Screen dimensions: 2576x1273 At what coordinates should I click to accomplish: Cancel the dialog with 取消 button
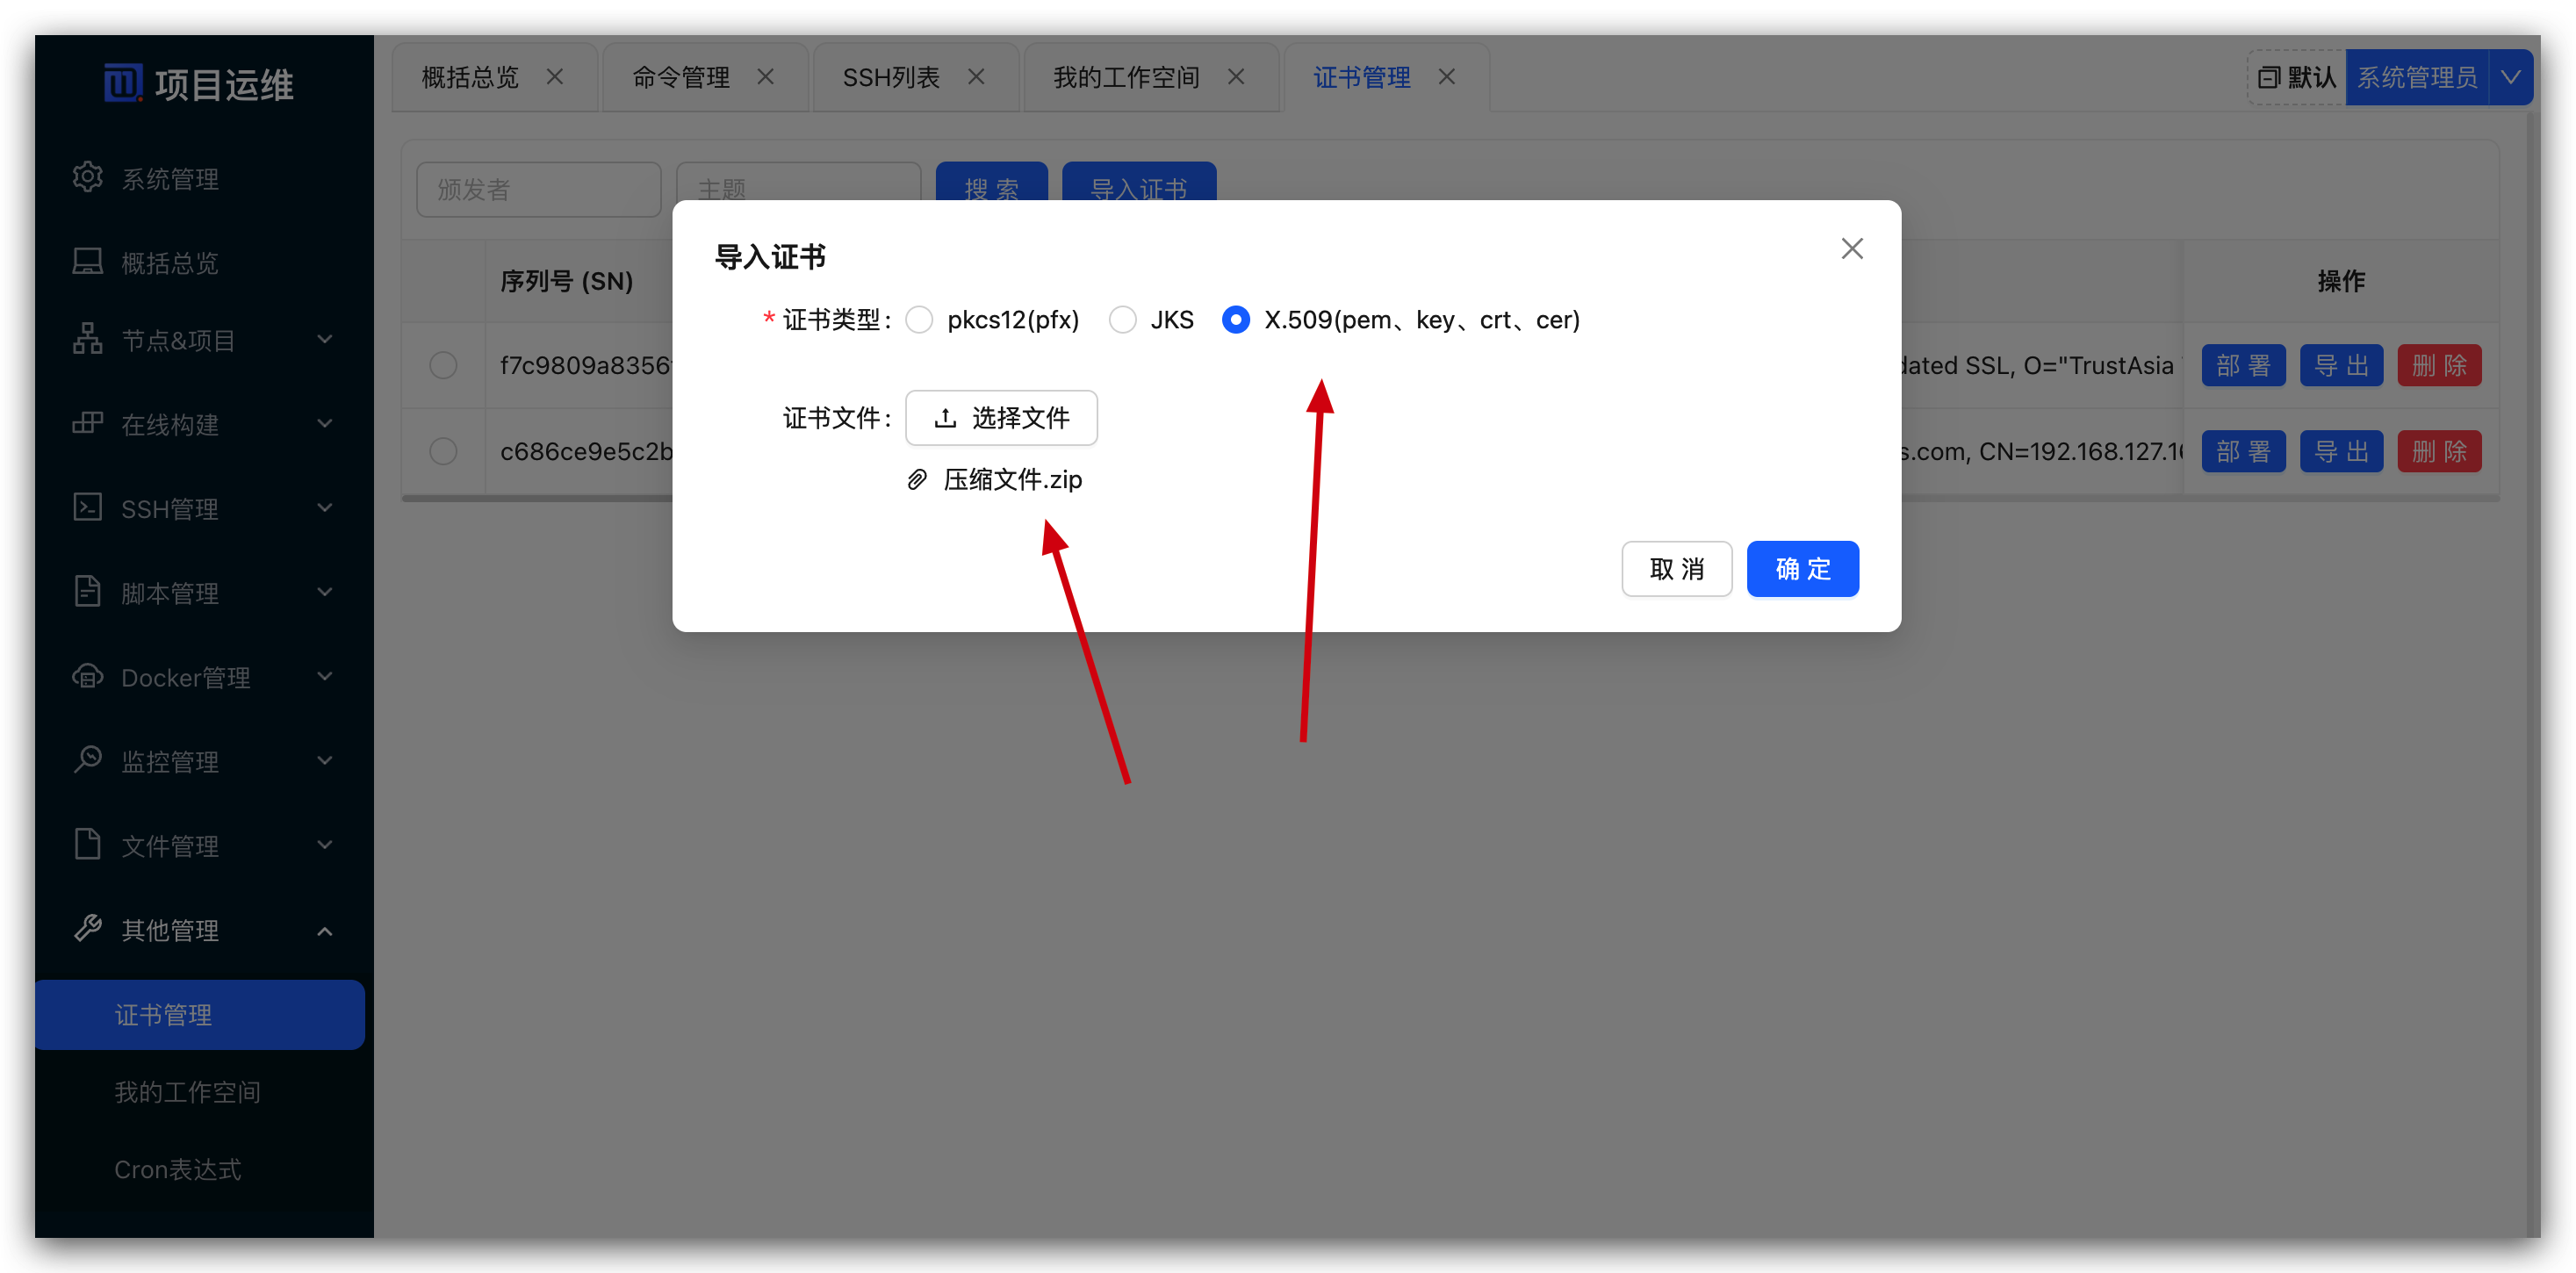(x=1677, y=568)
